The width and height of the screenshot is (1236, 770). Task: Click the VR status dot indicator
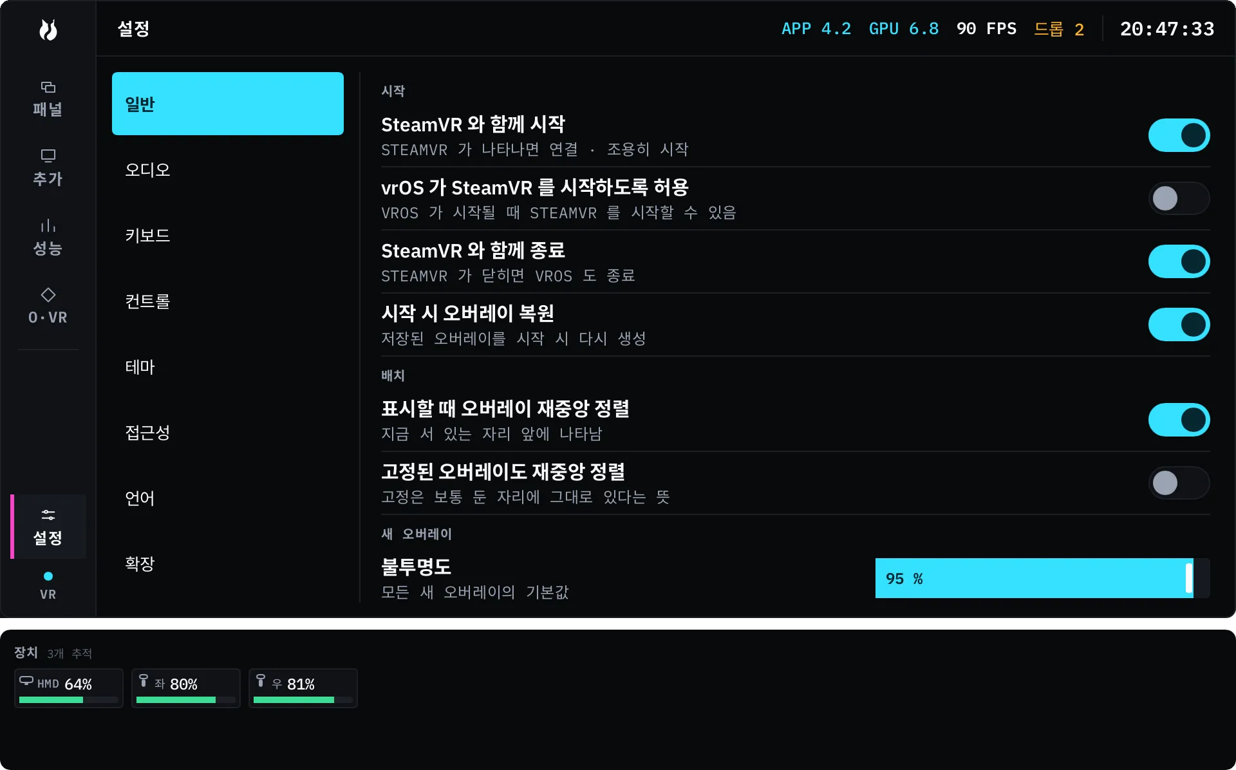[x=48, y=576]
